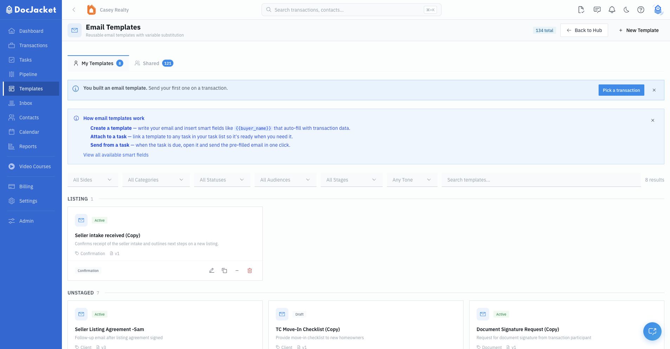
Task: Click the minus icon on Seller intake card
Action: pos(237,271)
